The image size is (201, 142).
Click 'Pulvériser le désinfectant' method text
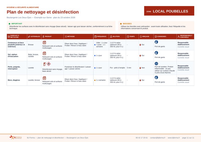[78, 68]
